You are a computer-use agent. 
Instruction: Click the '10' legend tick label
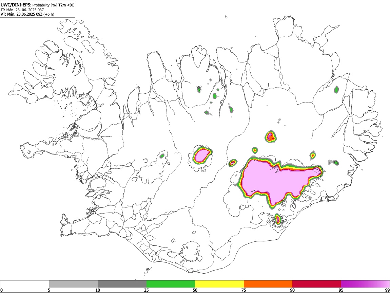98,290
